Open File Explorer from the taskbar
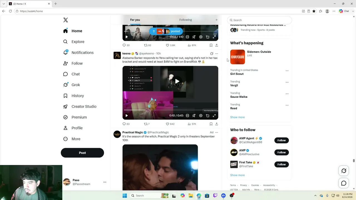The height and width of the screenshot is (200, 356). 191,196
